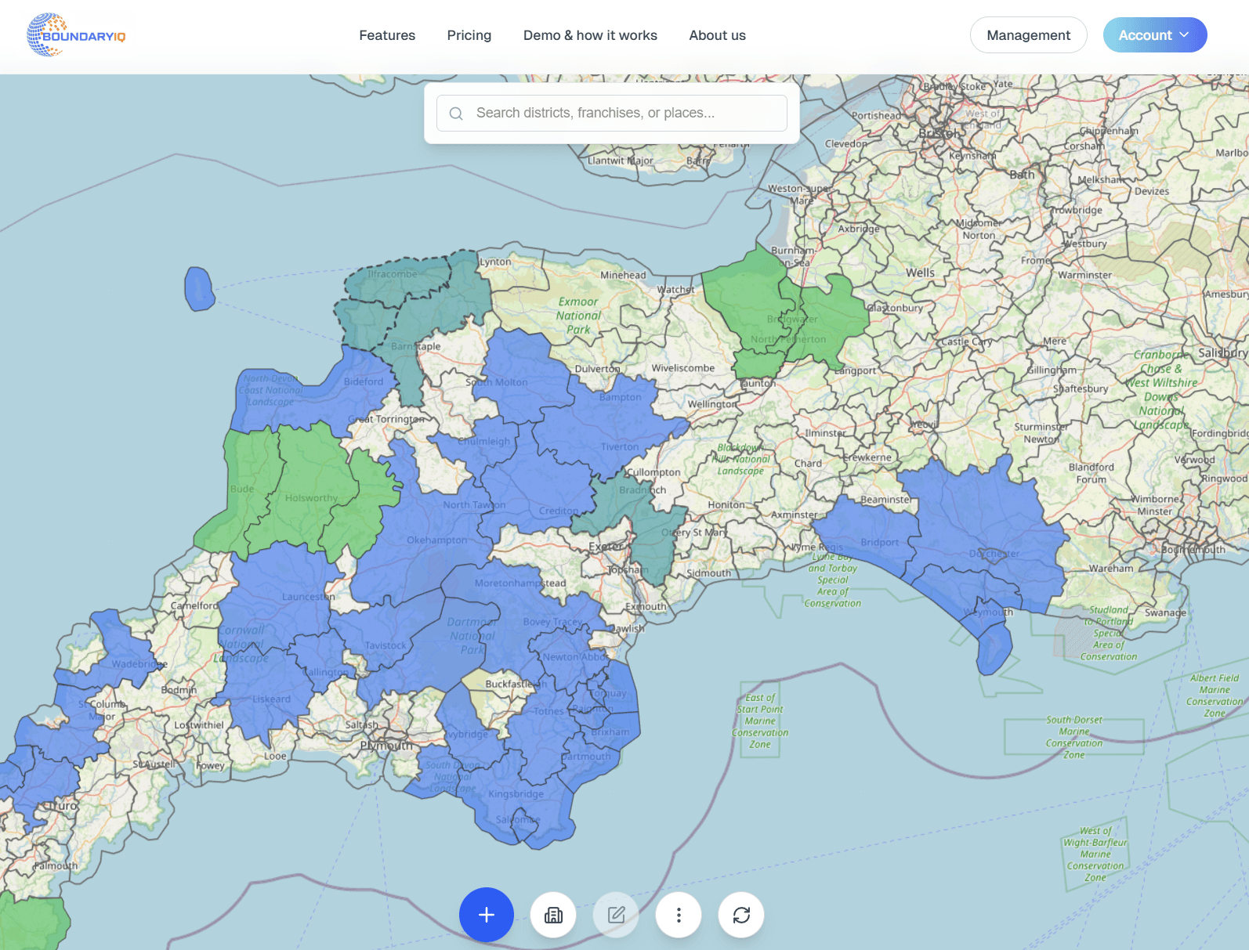This screenshot has width=1249, height=950.
Task: Go to Demo & how it works
Action: click(590, 35)
